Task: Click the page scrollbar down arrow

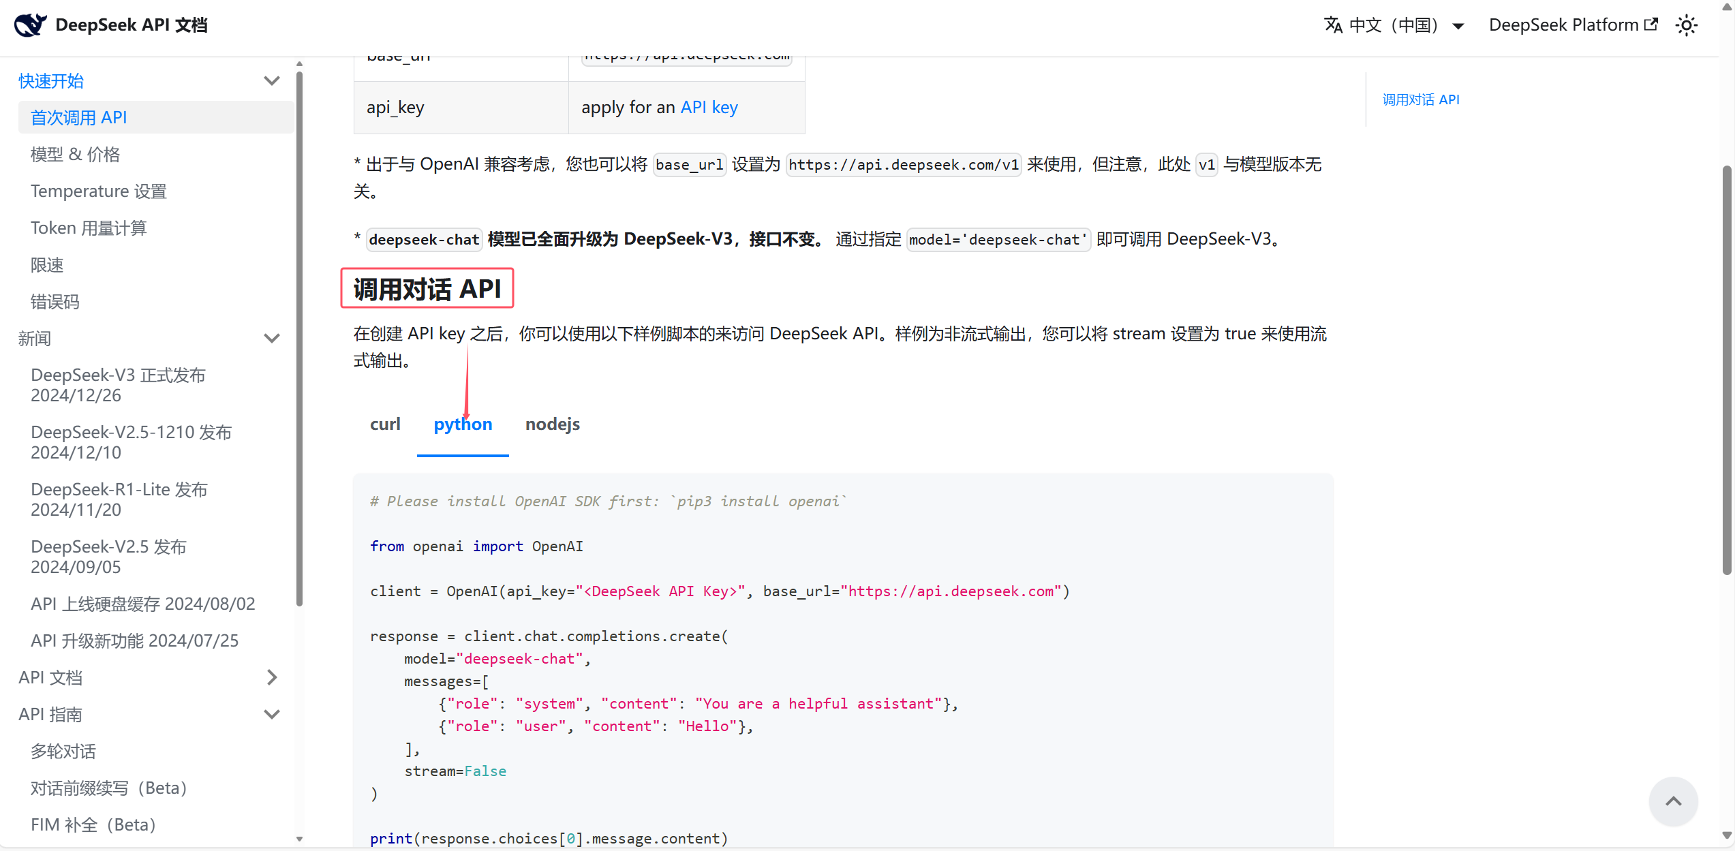Action: (1727, 835)
